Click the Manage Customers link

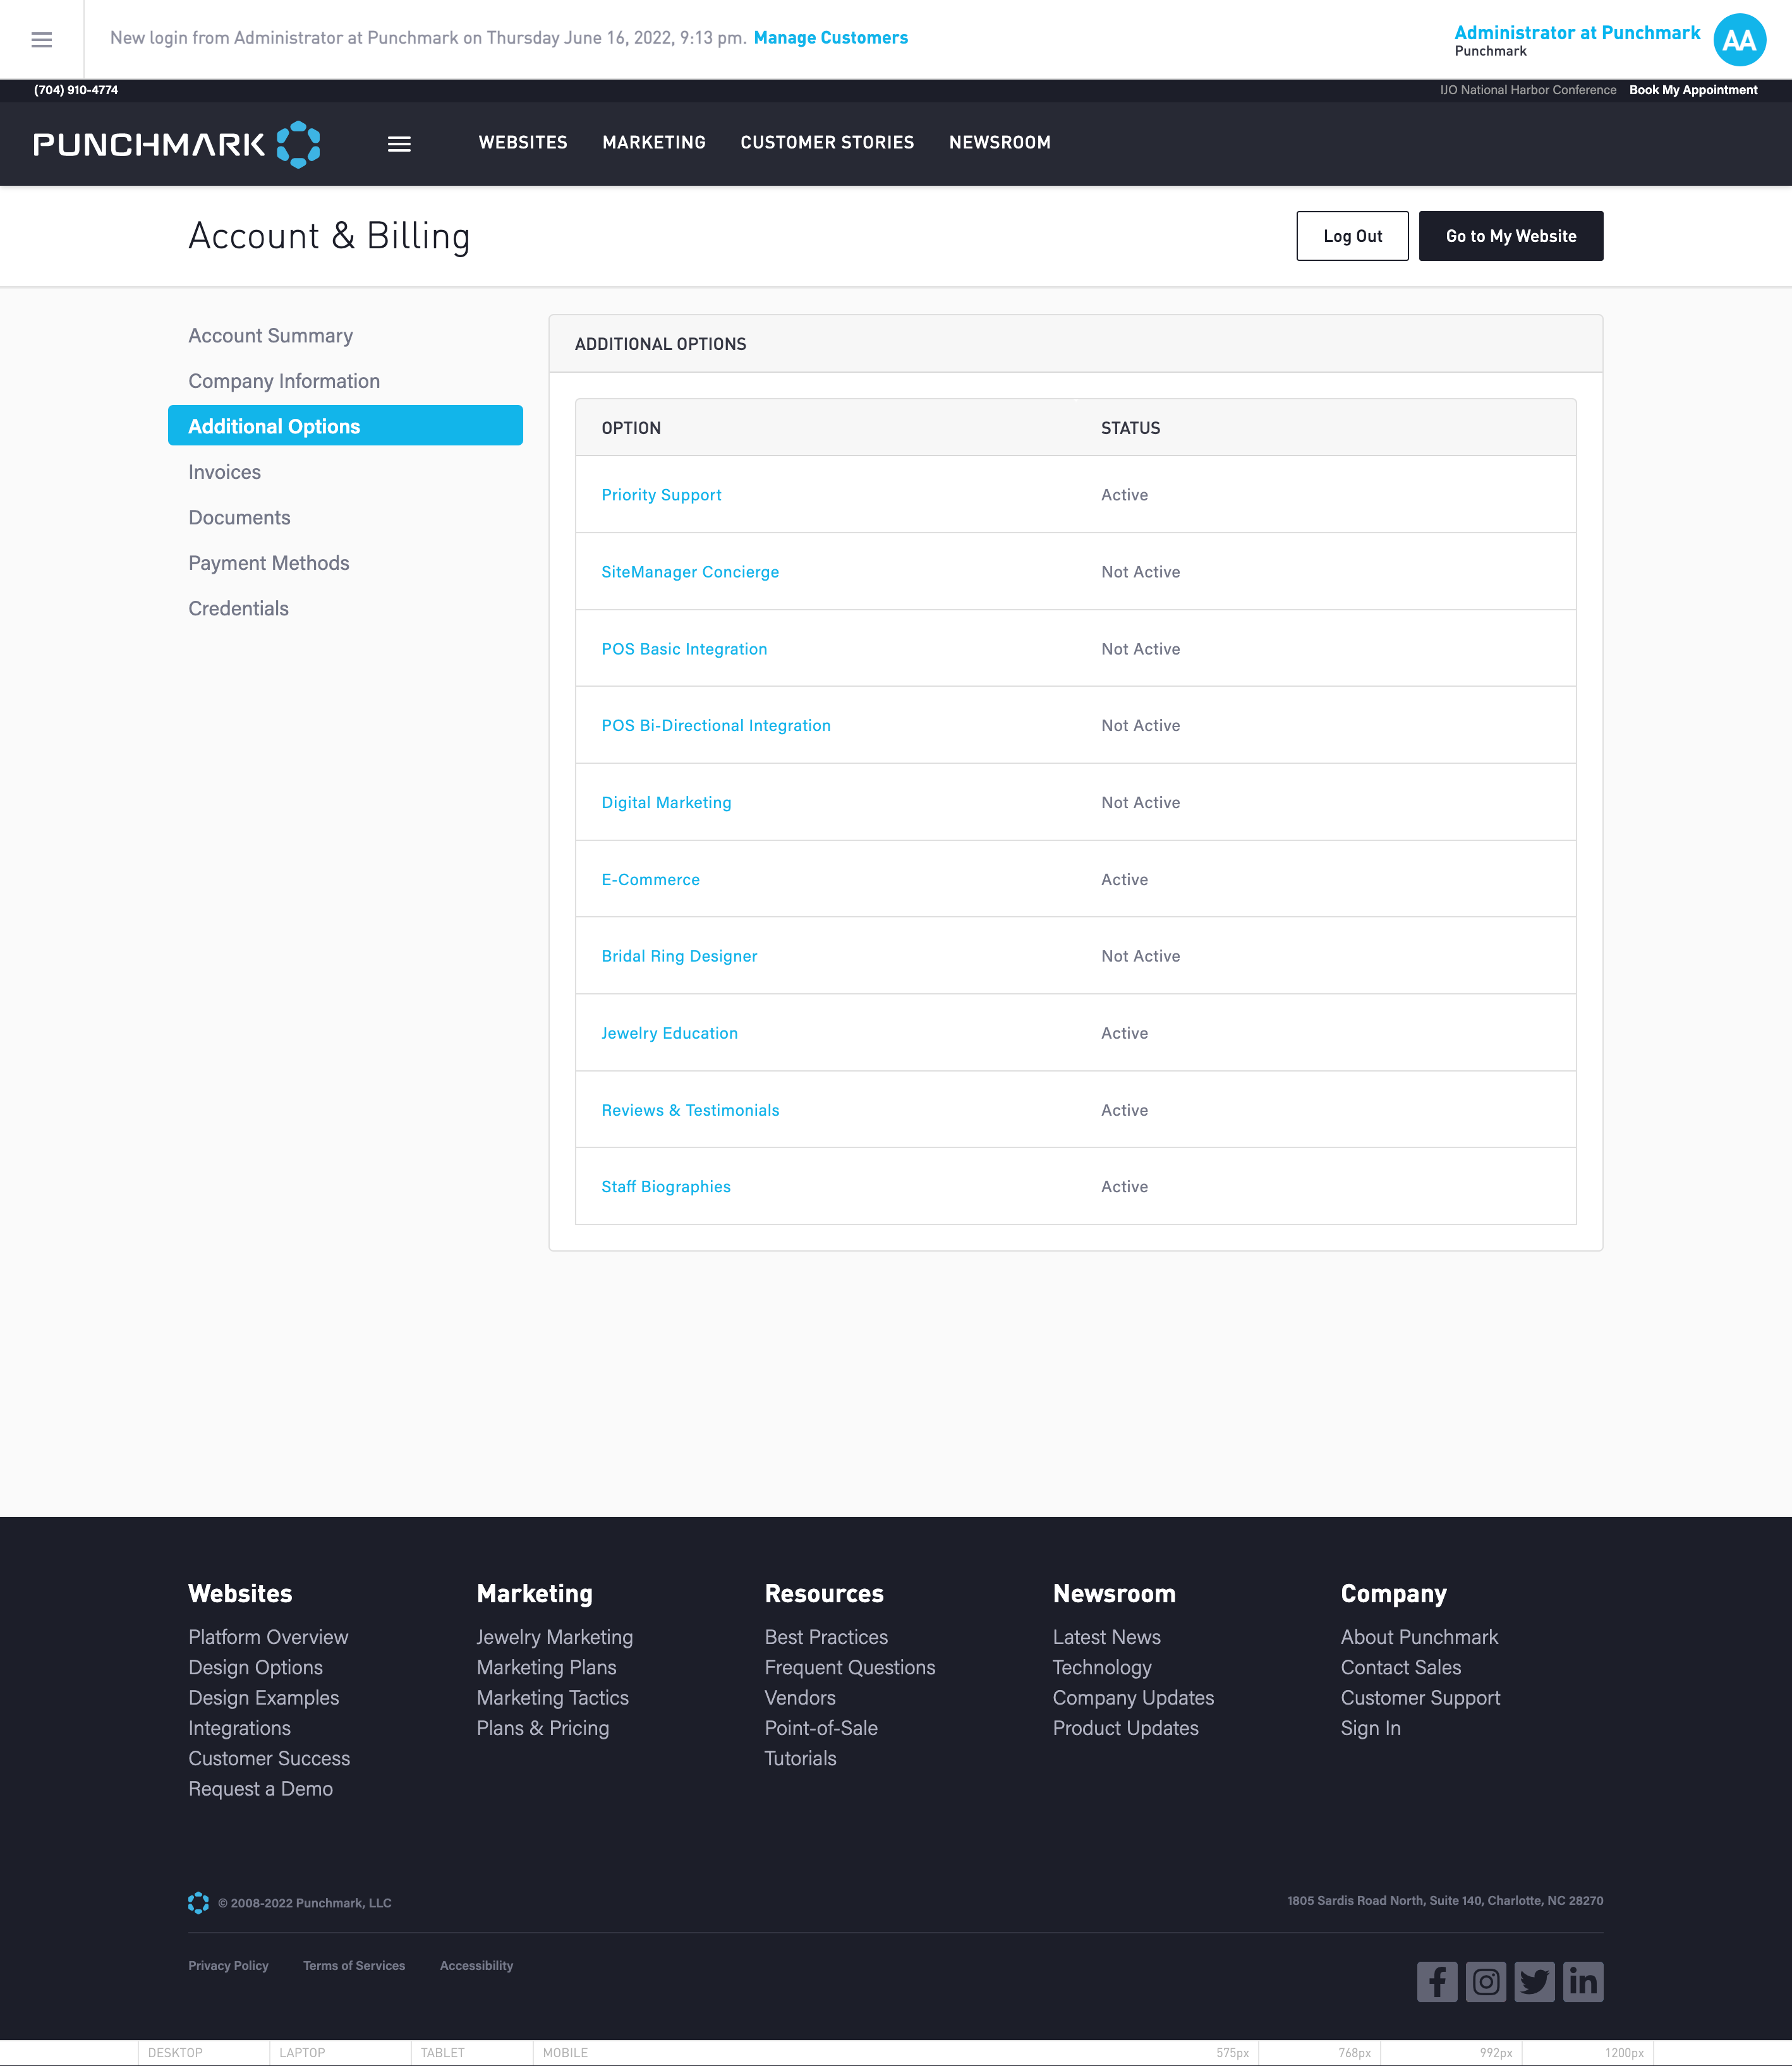(830, 38)
